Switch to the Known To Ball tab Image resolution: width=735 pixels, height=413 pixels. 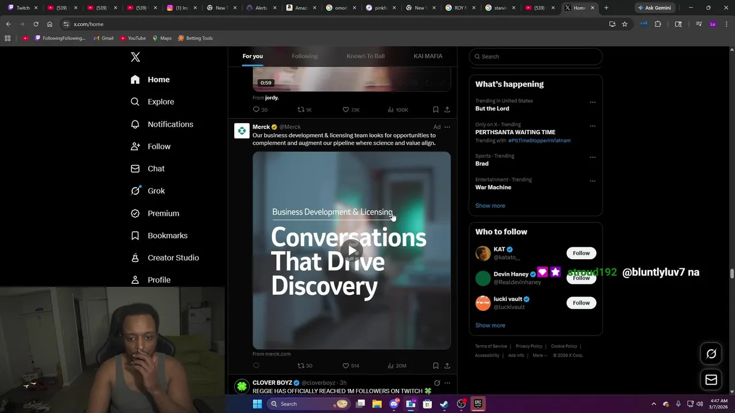pyautogui.click(x=365, y=56)
